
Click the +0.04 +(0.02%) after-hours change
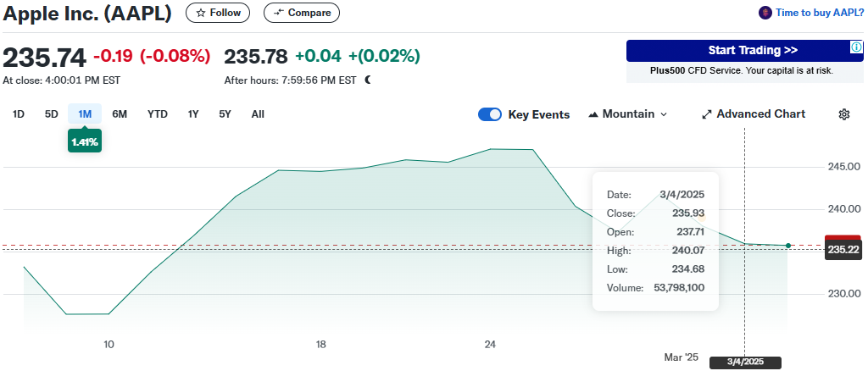coord(358,57)
